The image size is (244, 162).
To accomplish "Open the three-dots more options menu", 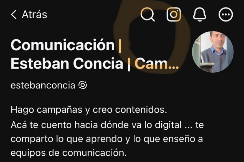I will click(226, 14).
